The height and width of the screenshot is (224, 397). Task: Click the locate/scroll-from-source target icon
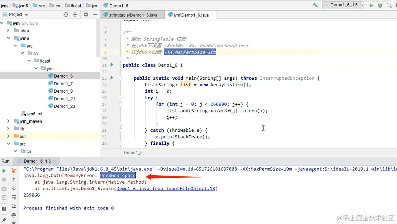click(66, 15)
